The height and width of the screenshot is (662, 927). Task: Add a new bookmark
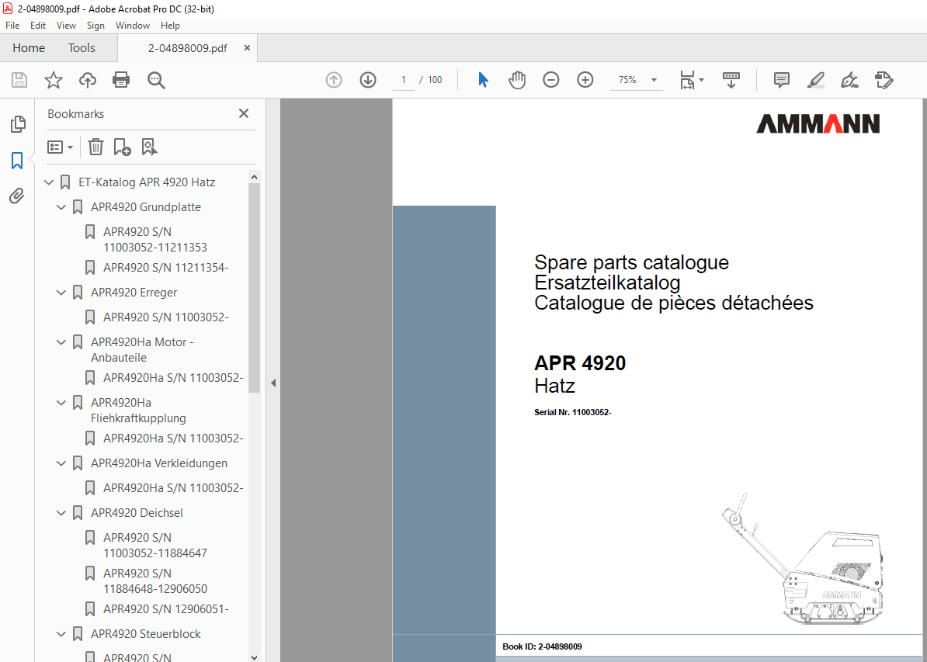[122, 147]
